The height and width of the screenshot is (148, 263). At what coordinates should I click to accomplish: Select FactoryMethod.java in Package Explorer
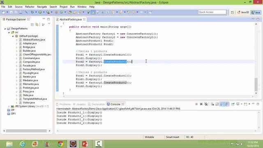tap(34, 69)
